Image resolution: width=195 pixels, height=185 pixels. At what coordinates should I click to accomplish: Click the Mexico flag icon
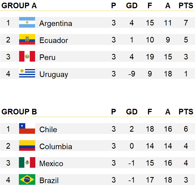[27, 162]
